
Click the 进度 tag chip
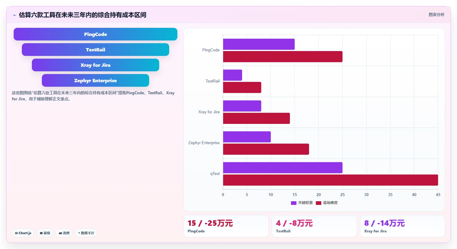[x=64, y=233]
